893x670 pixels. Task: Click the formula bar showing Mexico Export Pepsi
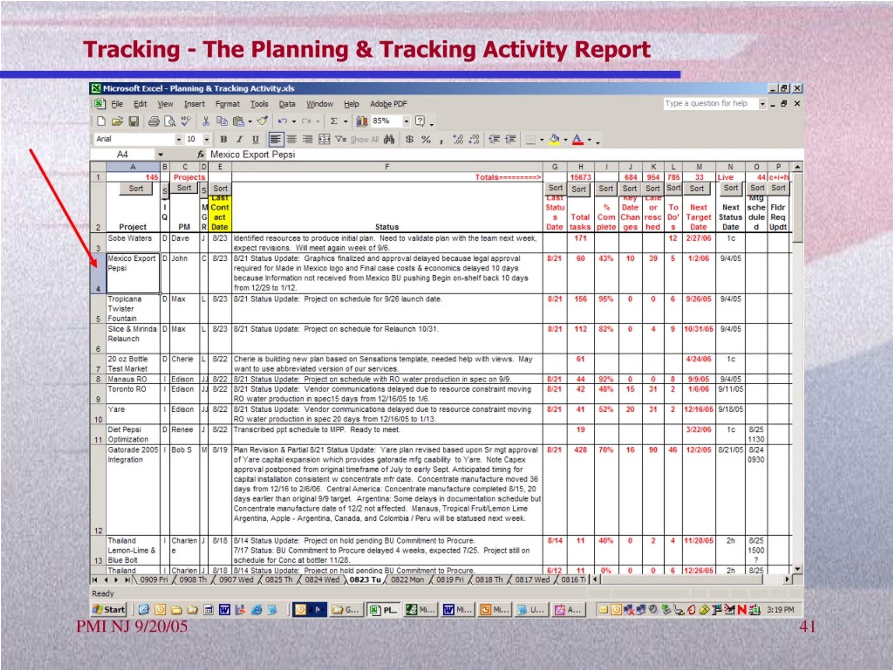(505, 154)
